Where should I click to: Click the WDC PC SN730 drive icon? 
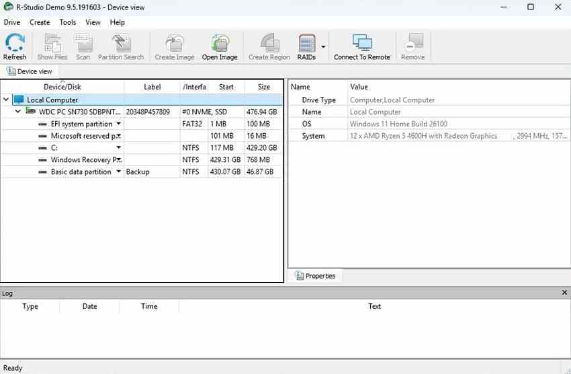pyautogui.click(x=31, y=111)
